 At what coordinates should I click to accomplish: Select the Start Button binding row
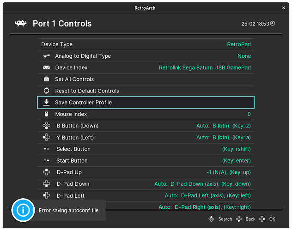click(73, 160)
